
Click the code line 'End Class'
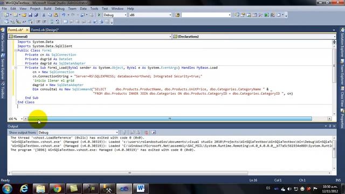[26, 102]
